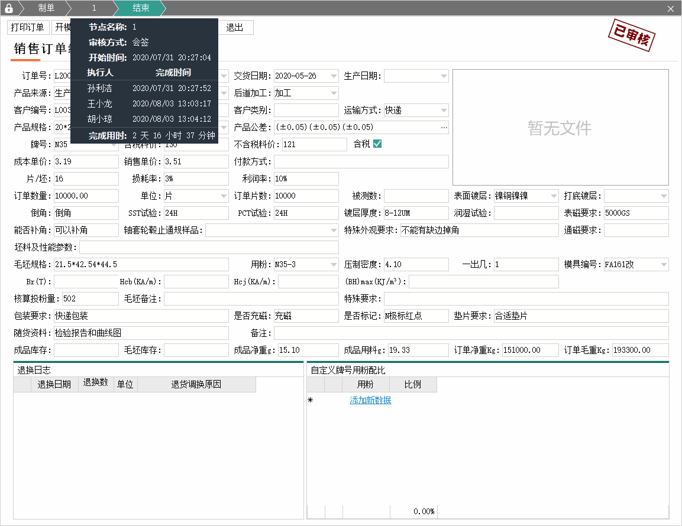Click the 订单毛重Kg field

640,350
